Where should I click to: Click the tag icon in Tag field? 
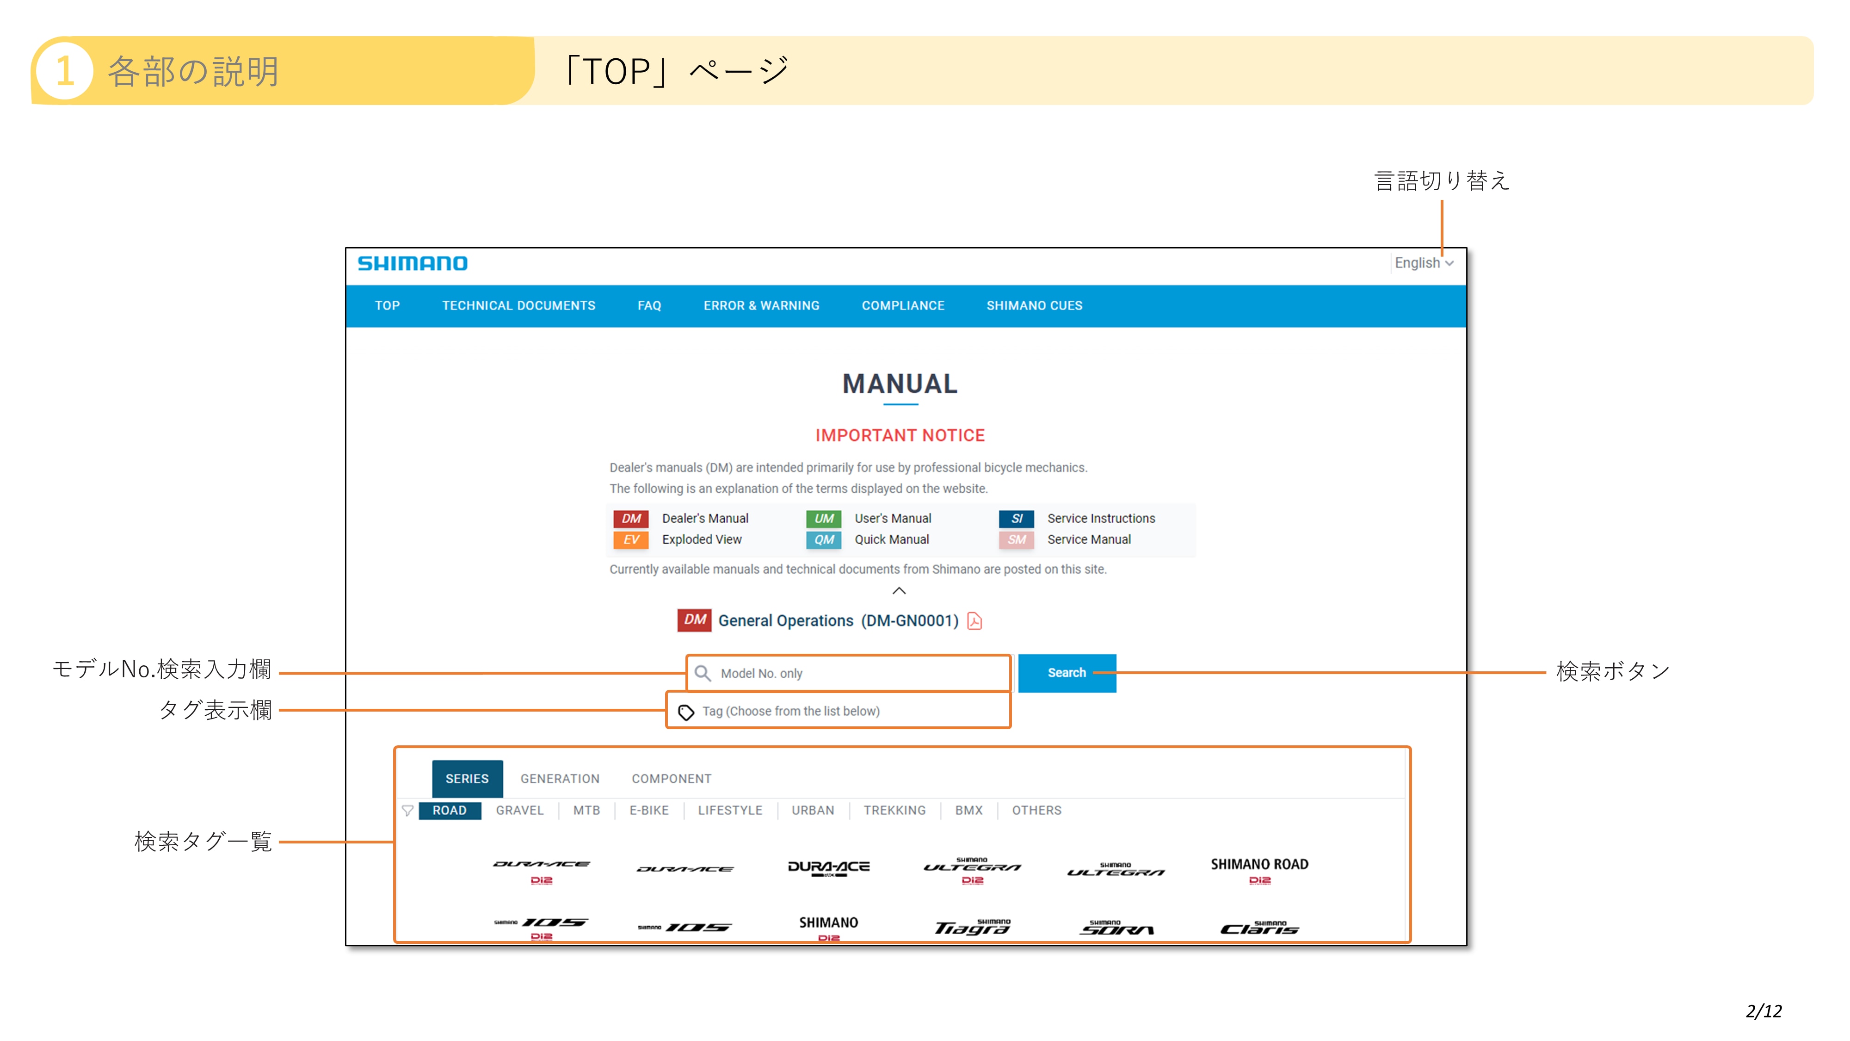pos(686,712)
